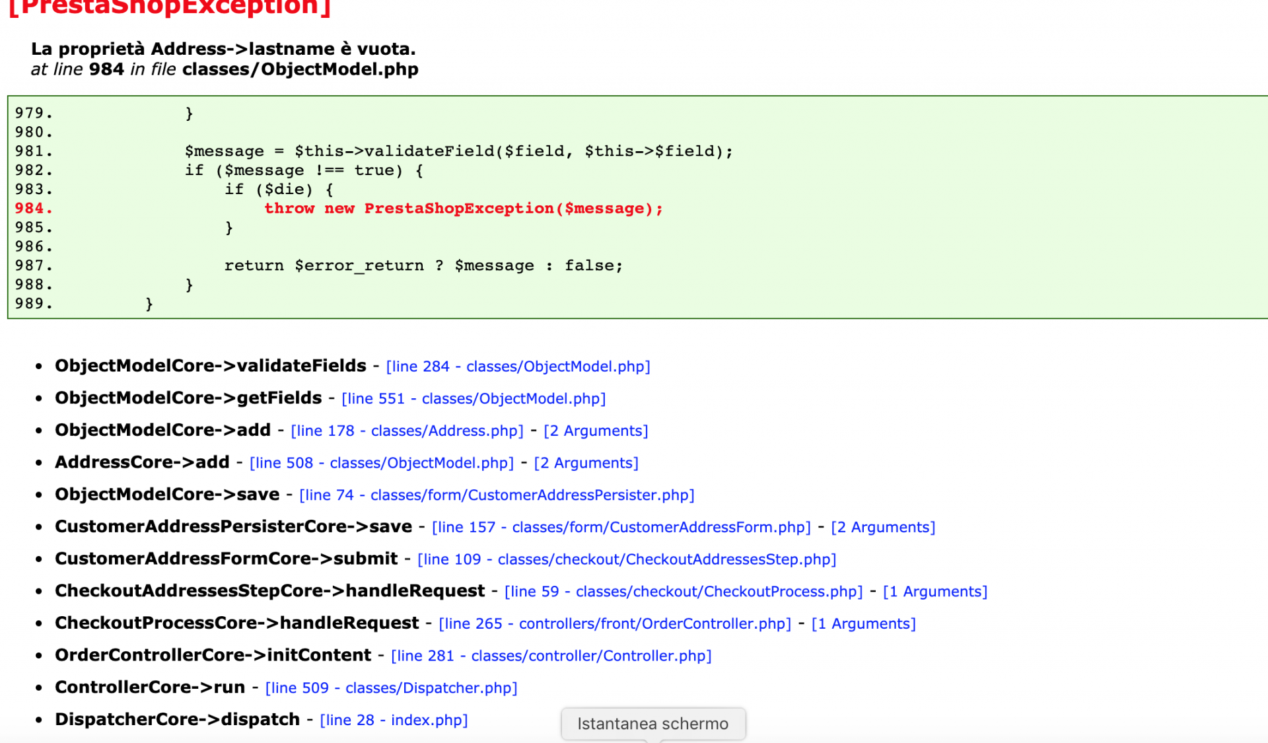Expand 2 Arguments for CustomerAddressPersisterCore->save
Viewport: 1268px width, 743px height.
pyautogui.click(x=882, y=527)
